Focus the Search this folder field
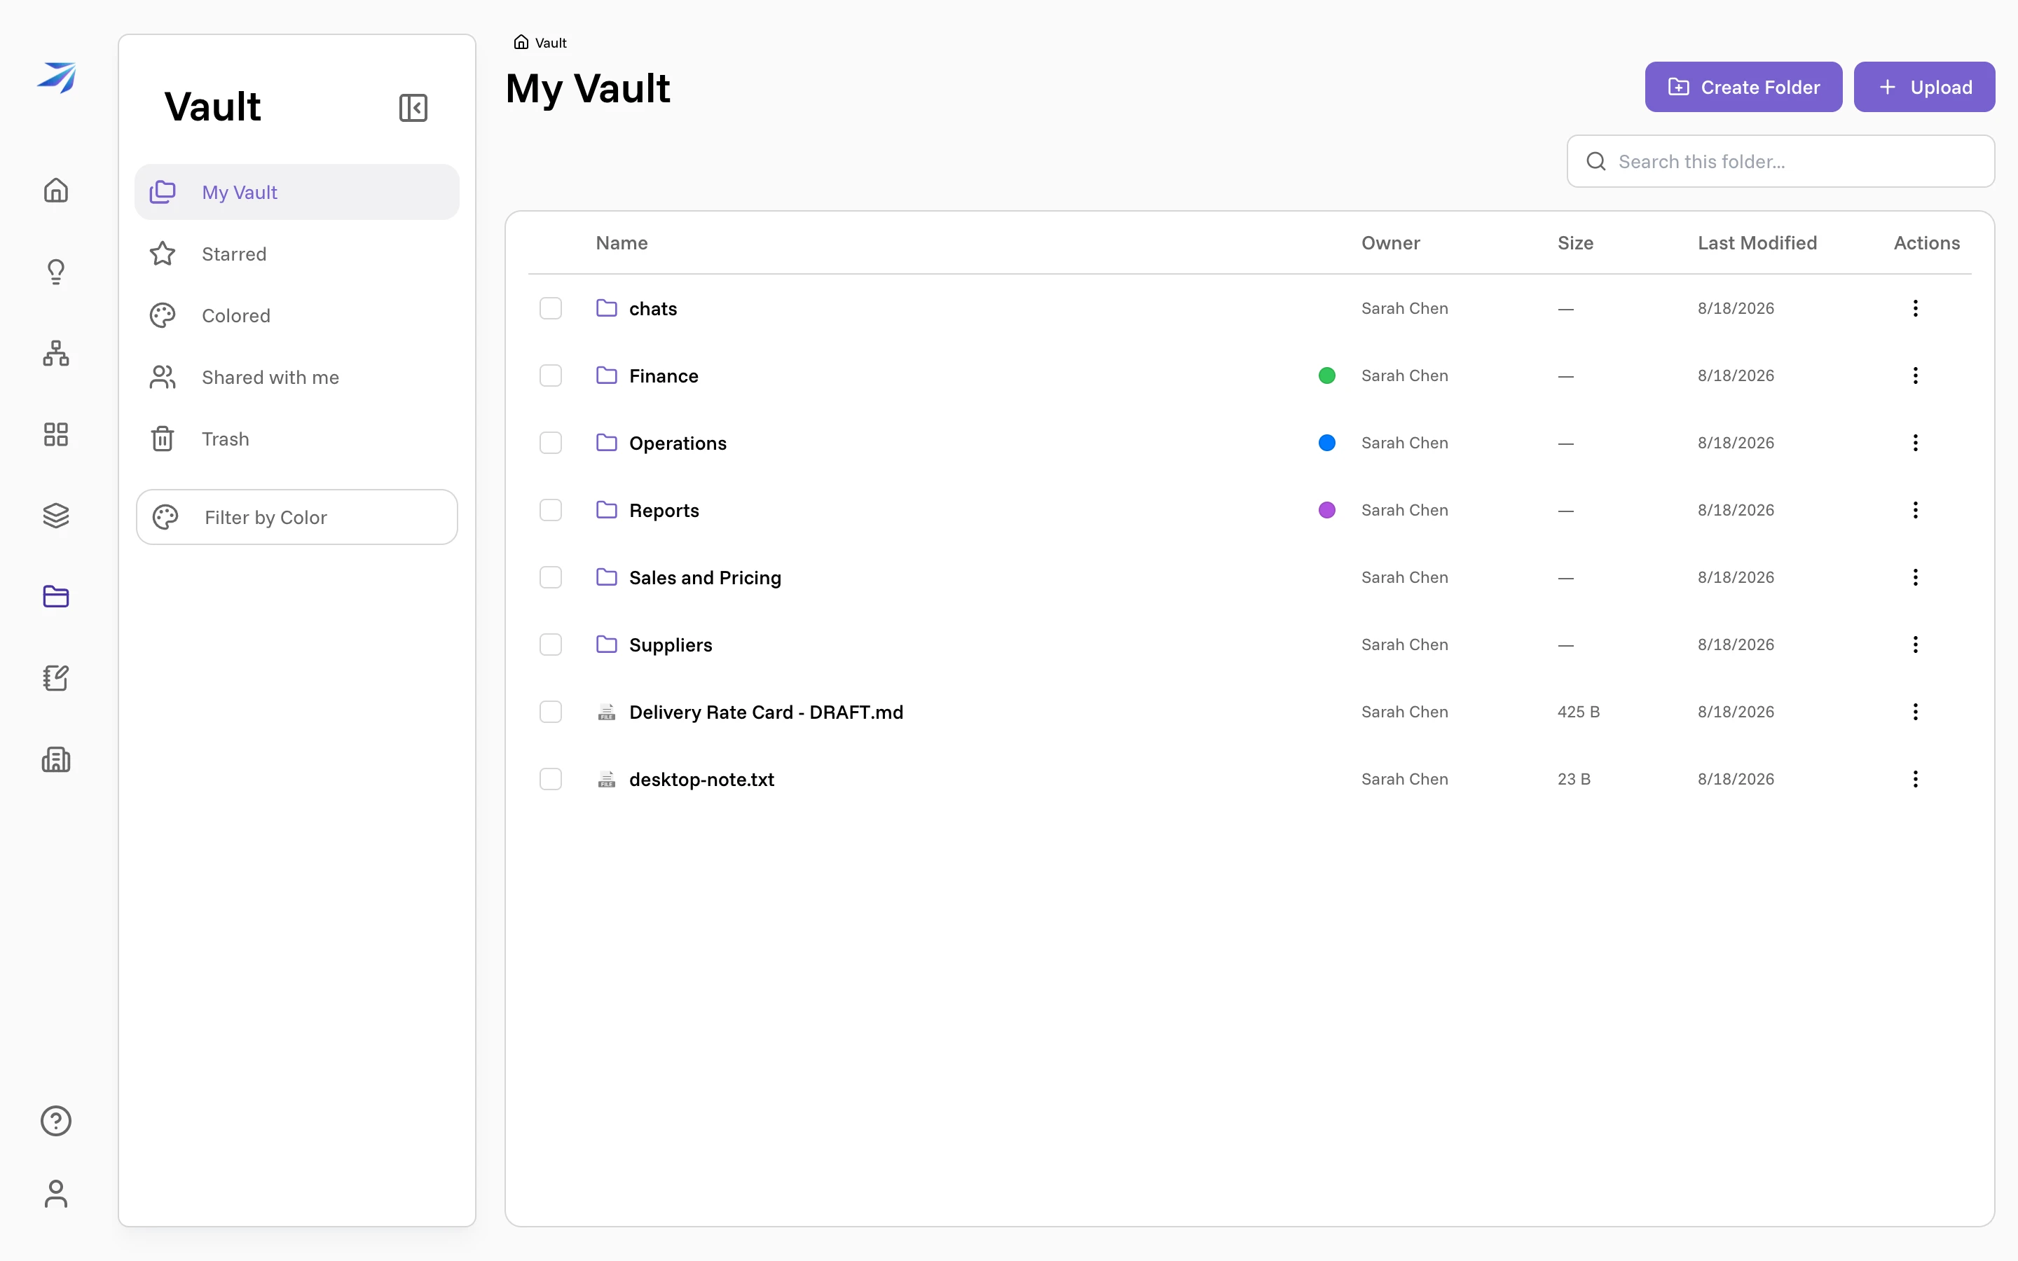The image size is (2018, 1261). click(1781, 161)
